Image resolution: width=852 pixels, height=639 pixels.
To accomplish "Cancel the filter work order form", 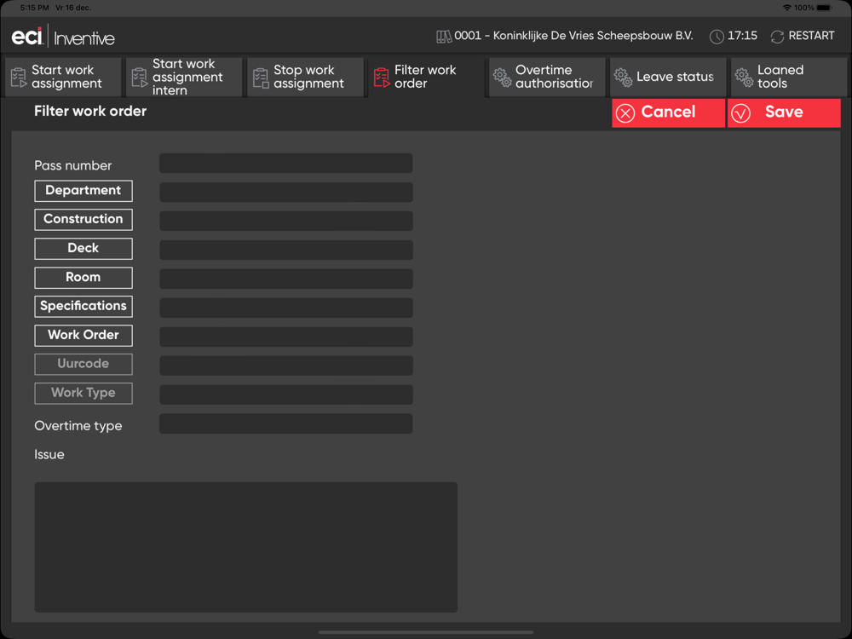I will point(668,113).
